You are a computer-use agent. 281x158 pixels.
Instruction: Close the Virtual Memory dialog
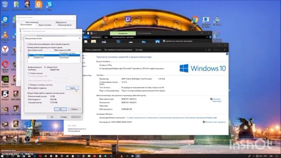click(x=80, y=38)
